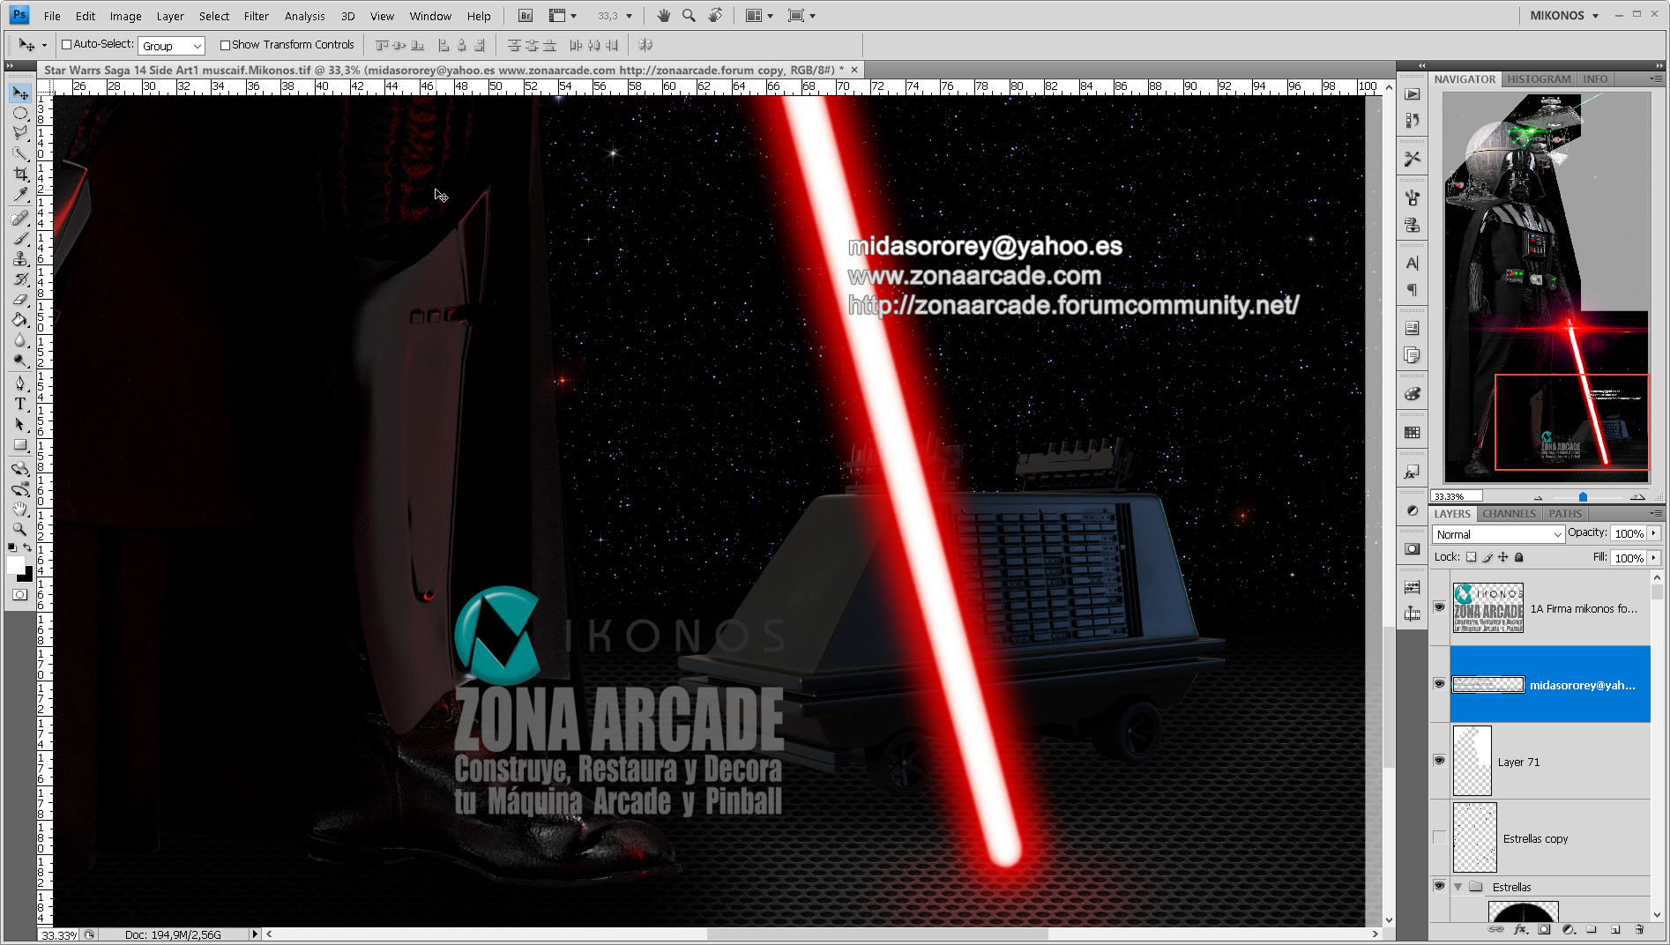The height and width of the screenshot is (945, 1670).
Task: Hide Layer 71
Action: [1439, 761]
